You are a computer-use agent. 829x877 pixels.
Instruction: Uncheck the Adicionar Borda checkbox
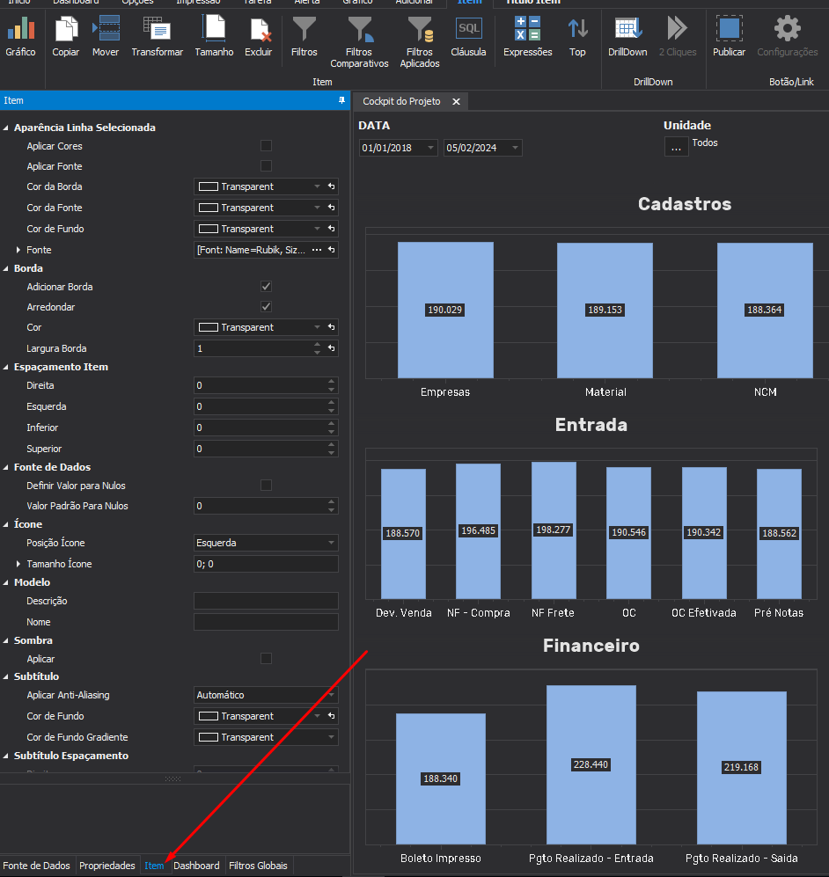pyautogui.click(x=267, y=287)
